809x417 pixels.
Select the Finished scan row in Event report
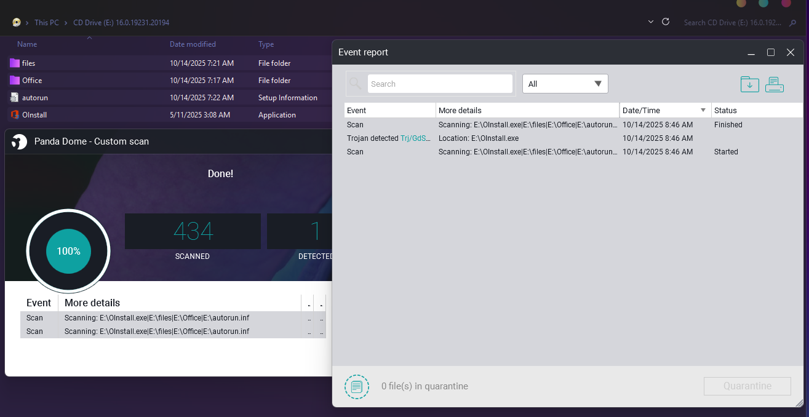pyautogui.click(x=573, y=125)
